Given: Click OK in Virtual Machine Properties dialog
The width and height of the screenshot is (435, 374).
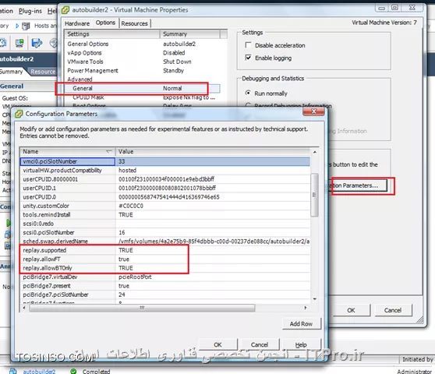Looking at the screenshot, I should pos(351,310).
